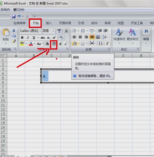
Task: Toggle Italic formatting
Action: tap(28, 37)
